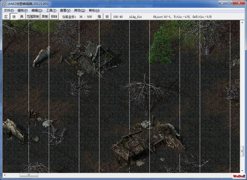This screenshot has width=247, height=180.
Task: Minimize the chM2 map editor window
Action: [222, 3]
